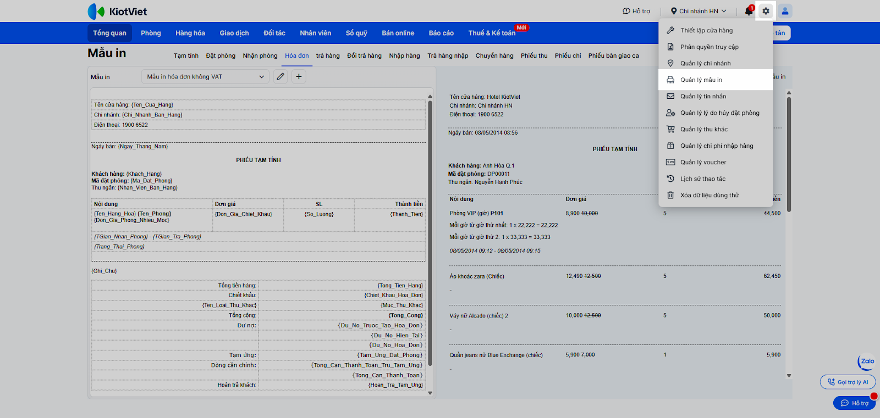880x418 pixels.
Task: Click the {Ngay_Thang_Nam} placeholder in the editor
Action: 143,147
